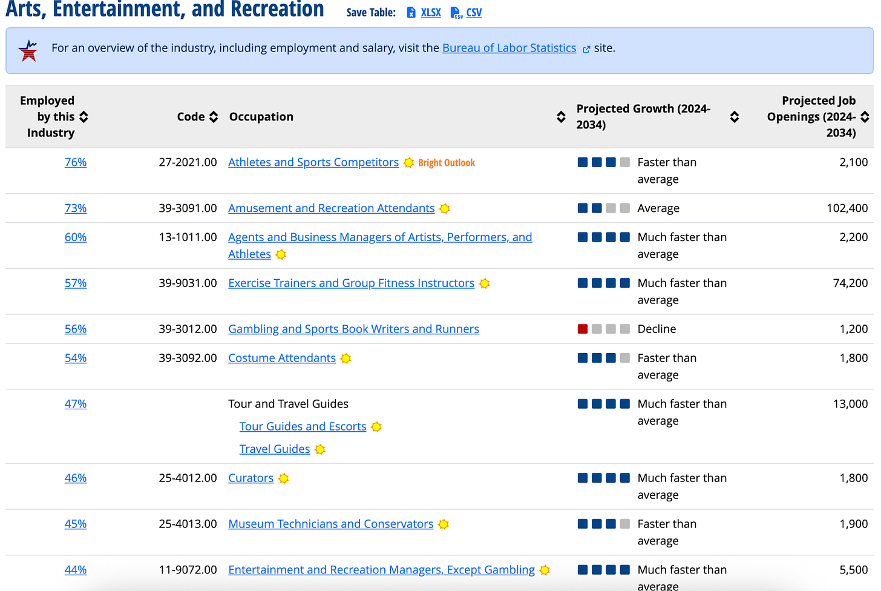Select job openings value 13,000
The height and width of the screenshot is (591, 881).
(x=850, y=404)
